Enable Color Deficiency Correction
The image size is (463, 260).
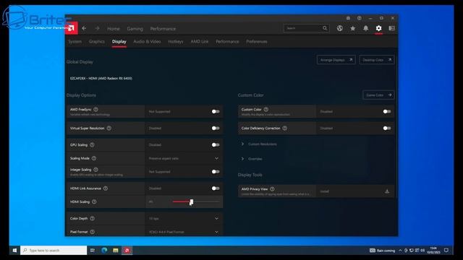[x=387, y=129]
